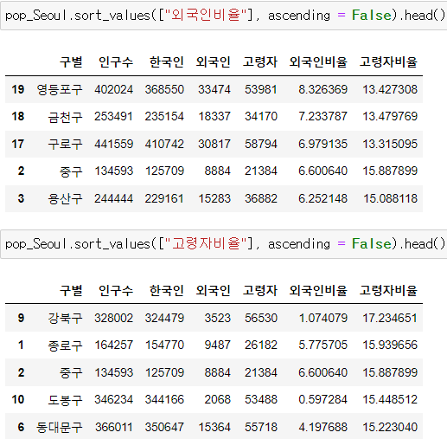Click the 인구수 column header in first table

pos(116,61)
